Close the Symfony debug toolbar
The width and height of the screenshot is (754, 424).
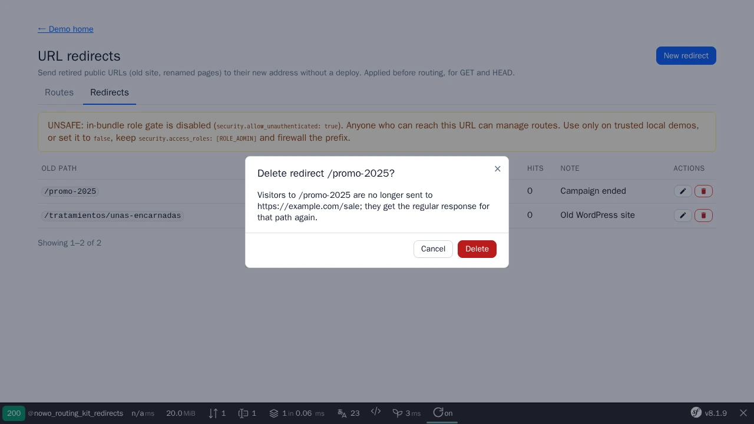coord(743,413)
